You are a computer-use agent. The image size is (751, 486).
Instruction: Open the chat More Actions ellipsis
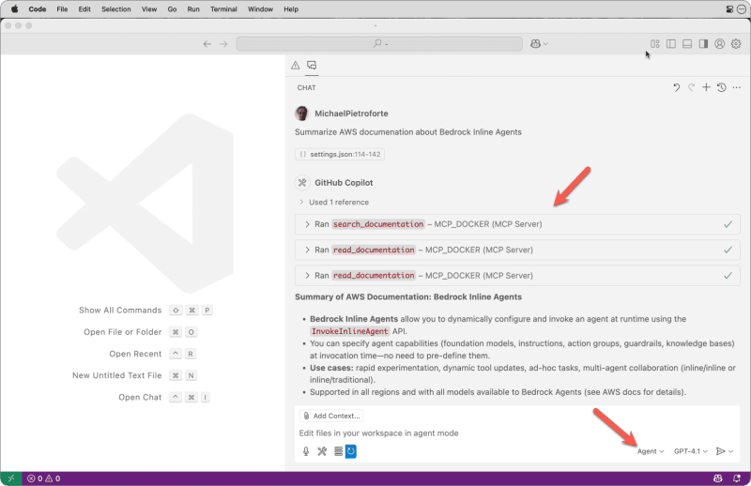click(x=737, y=87)
